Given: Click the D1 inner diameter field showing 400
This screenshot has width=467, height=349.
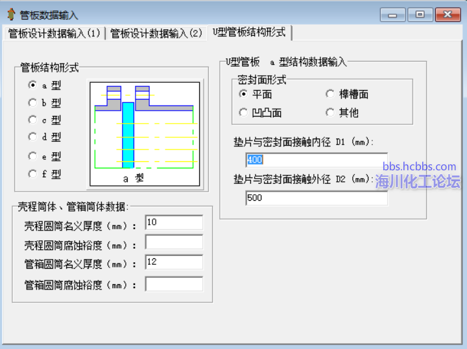Looking at the screenshot, I should pos(317,160).
